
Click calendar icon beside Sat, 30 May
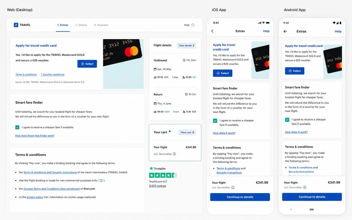tap(155, 69)
